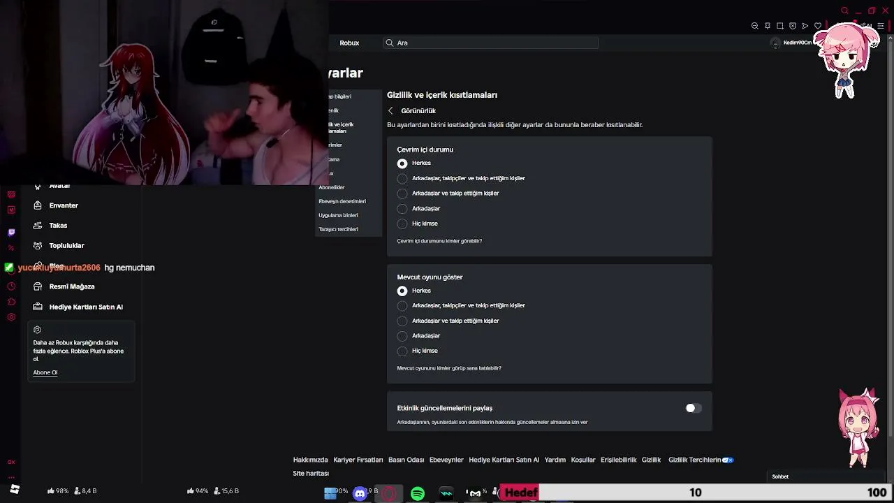This screenshot has width=894, height=503.
Task: Open the Ebeveynler footer link
Action: pyautogui.click(x=446, y=460)
